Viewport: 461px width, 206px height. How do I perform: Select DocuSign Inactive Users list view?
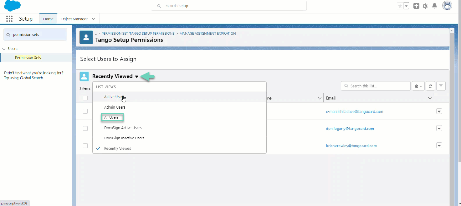click(x=179, y=138)
